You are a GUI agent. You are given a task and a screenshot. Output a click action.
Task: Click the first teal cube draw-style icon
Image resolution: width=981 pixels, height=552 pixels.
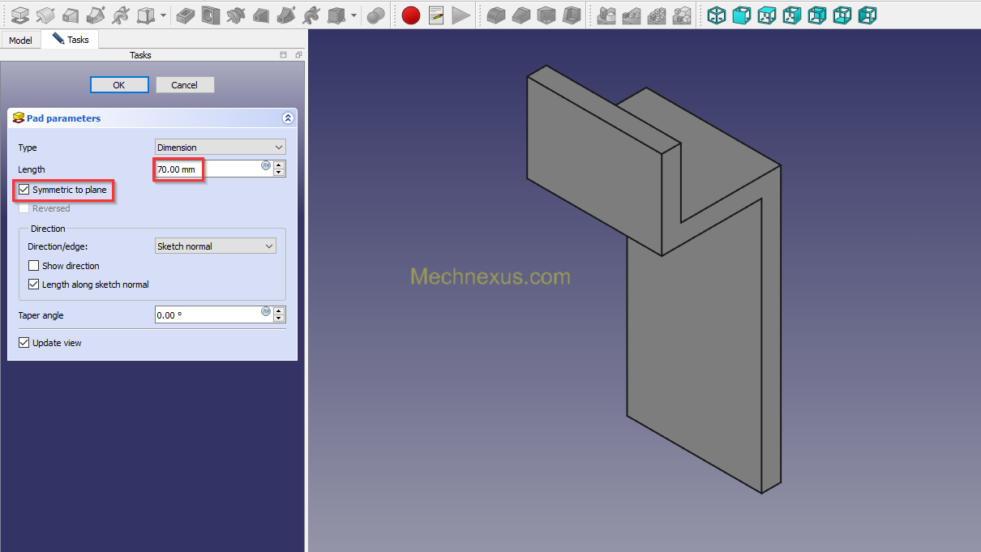point(717,15)
